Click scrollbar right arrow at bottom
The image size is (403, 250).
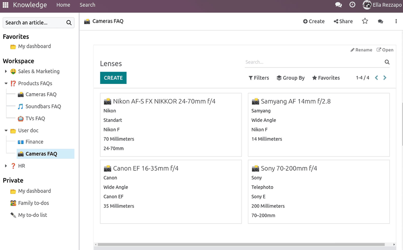[x=394, y=244]
